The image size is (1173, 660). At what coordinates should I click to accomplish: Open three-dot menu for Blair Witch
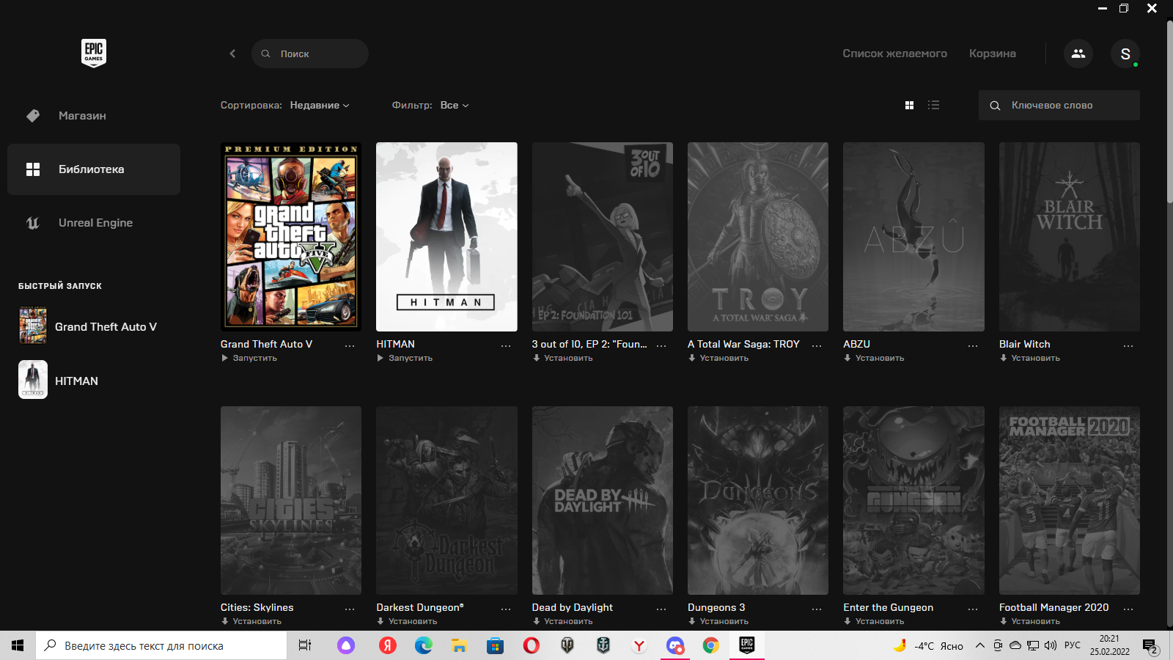pos(1128,345)
